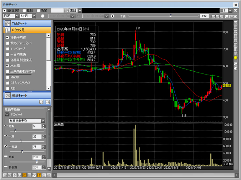The height and width of the screenshot is (180, 241).
Task: Click the 中期 period slider handle
Action: (x=21, y=141)
